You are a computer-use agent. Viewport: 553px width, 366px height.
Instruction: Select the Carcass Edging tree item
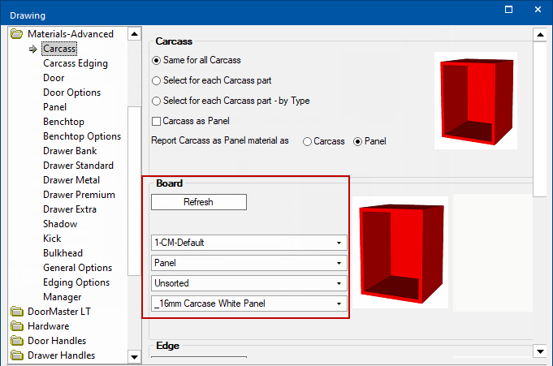76,63
